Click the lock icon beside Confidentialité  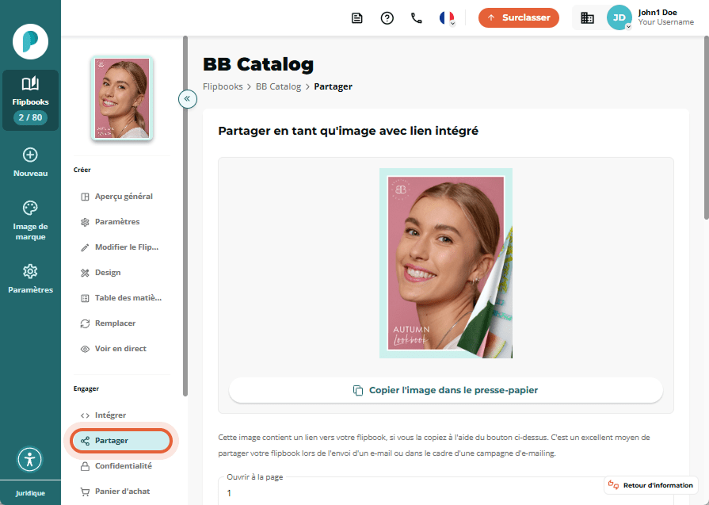pos(85,466)
